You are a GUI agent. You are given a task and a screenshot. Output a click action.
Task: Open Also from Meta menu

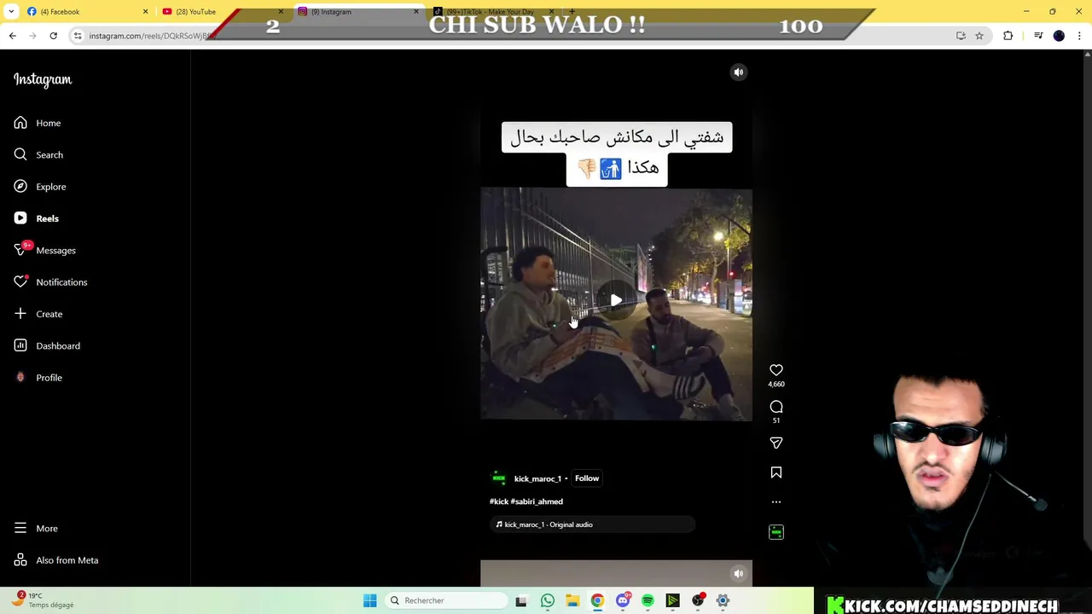point(56,560)
